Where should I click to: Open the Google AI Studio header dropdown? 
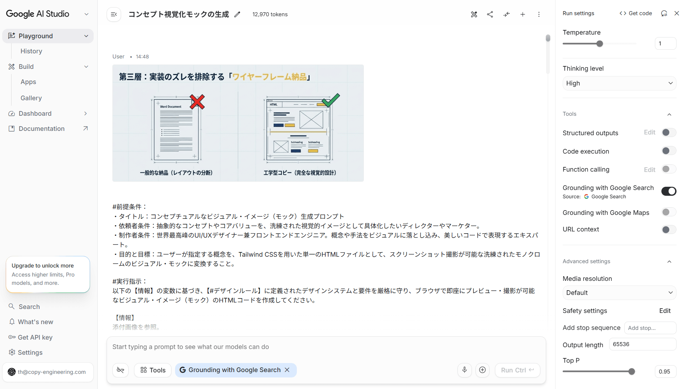coord(86,14)
